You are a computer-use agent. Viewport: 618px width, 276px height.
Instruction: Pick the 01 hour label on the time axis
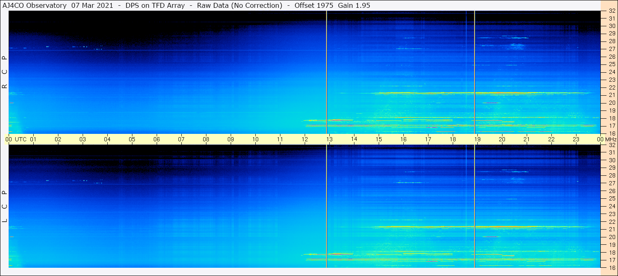pyautogui.click(x=33, y=139)
